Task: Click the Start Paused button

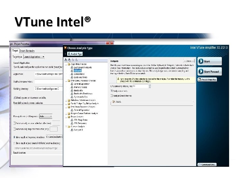Action: [210, 72]
